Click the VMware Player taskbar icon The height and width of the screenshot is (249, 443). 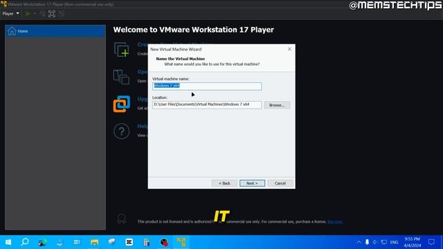(x=181, y=242)
